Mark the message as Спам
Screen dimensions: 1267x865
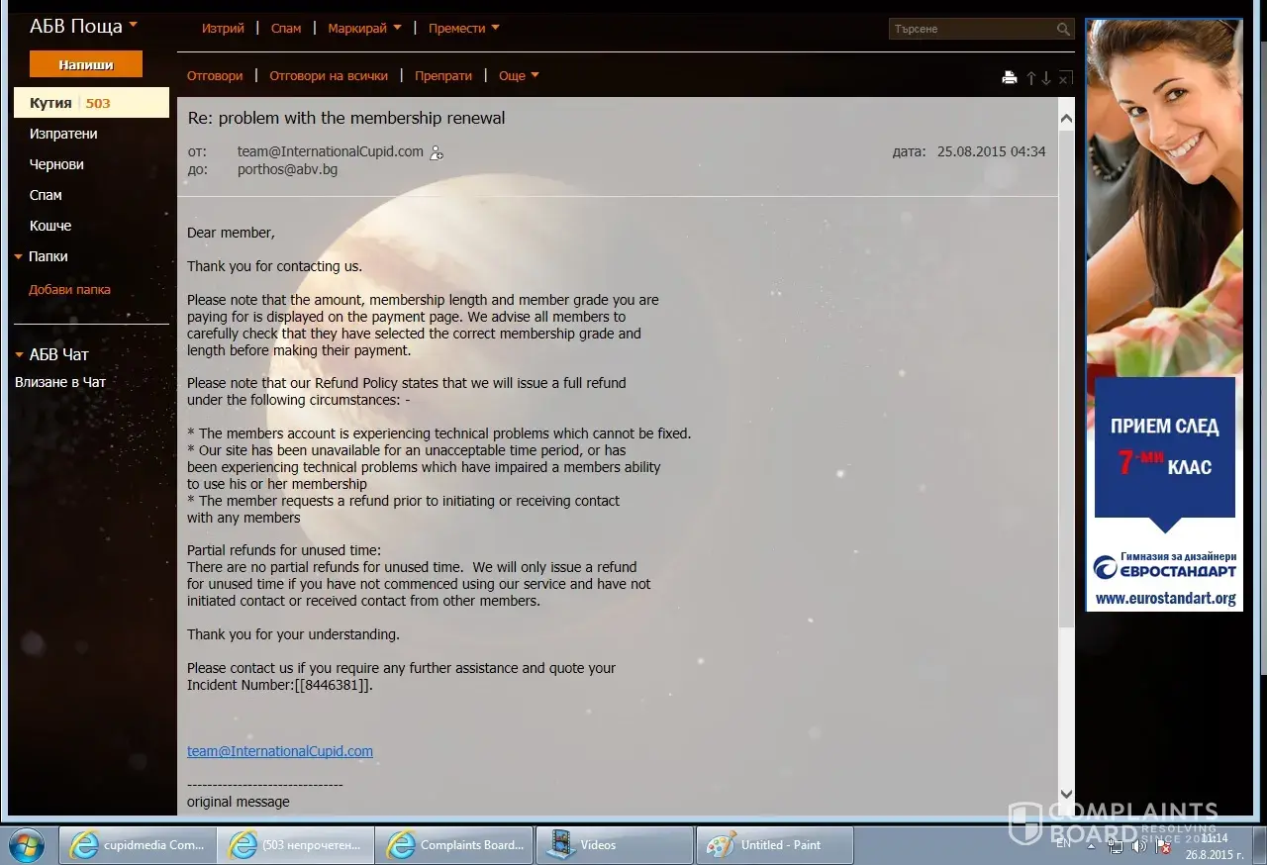[286, 29]
